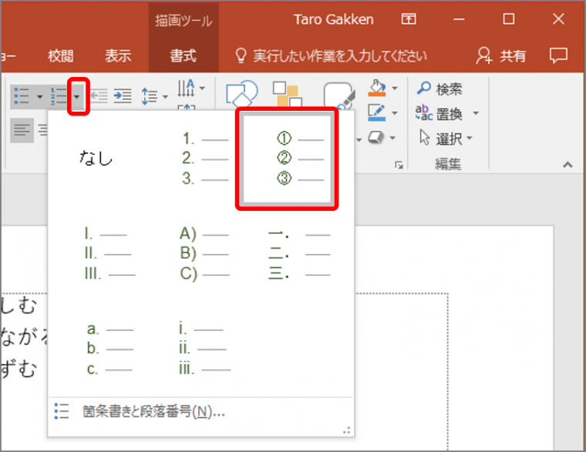Switch to the 表示 tab
The height and width of the screenshot is (452, 586).
coord(118,56)
